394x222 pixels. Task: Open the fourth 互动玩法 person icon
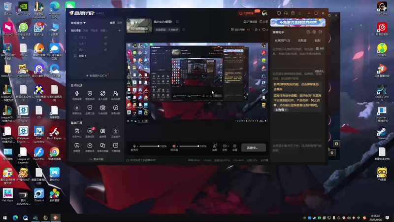pyautogui.click(x=116, y=94)
